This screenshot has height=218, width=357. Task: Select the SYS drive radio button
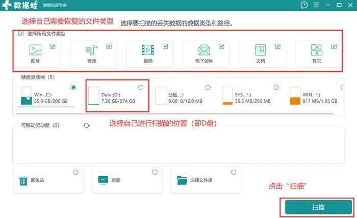coord(276,87)
